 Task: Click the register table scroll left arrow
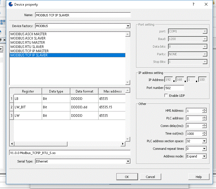[x=12, y=144]
